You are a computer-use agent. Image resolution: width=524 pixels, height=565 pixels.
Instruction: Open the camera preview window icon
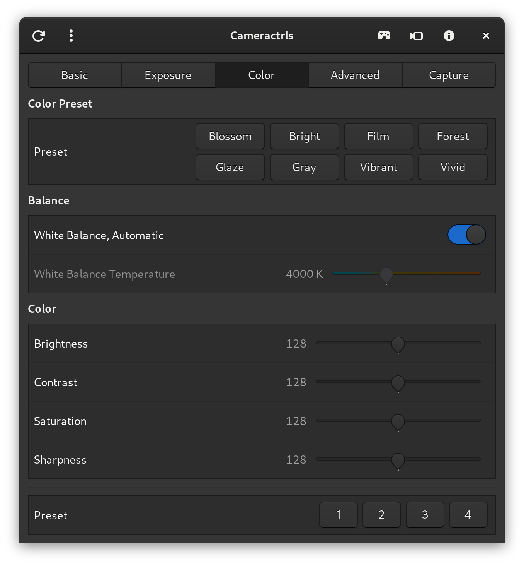416,36
